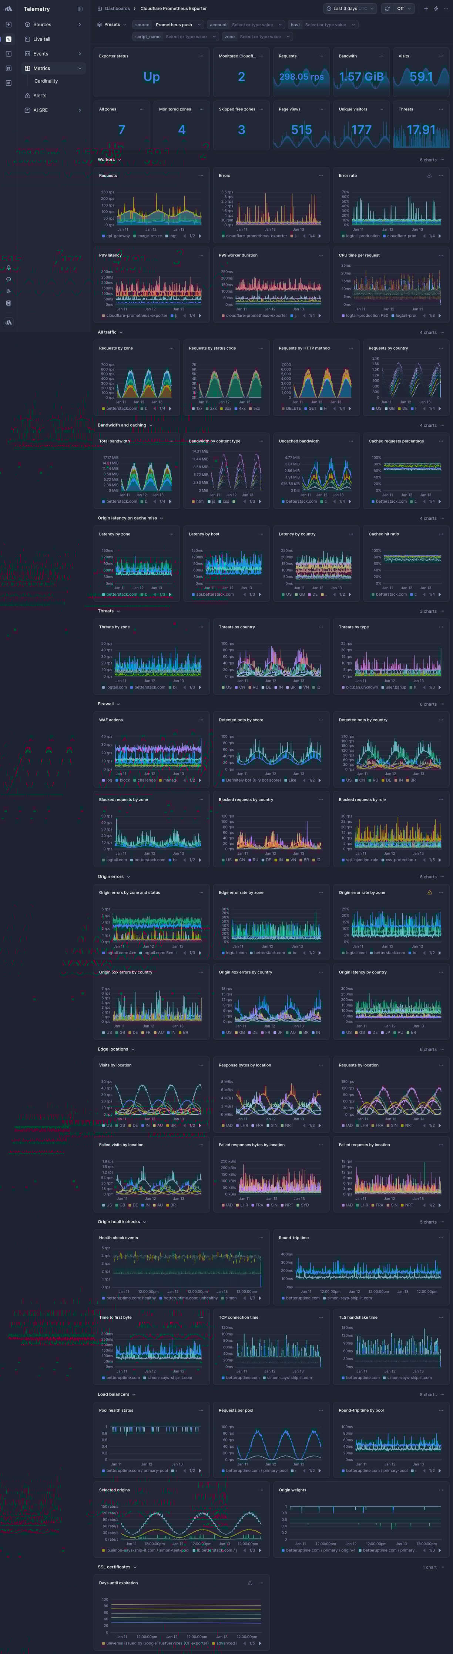Collapse the Edge locations section header
The height and width of the screenshot is (1654, 453).
click(x=116, y=1049)
